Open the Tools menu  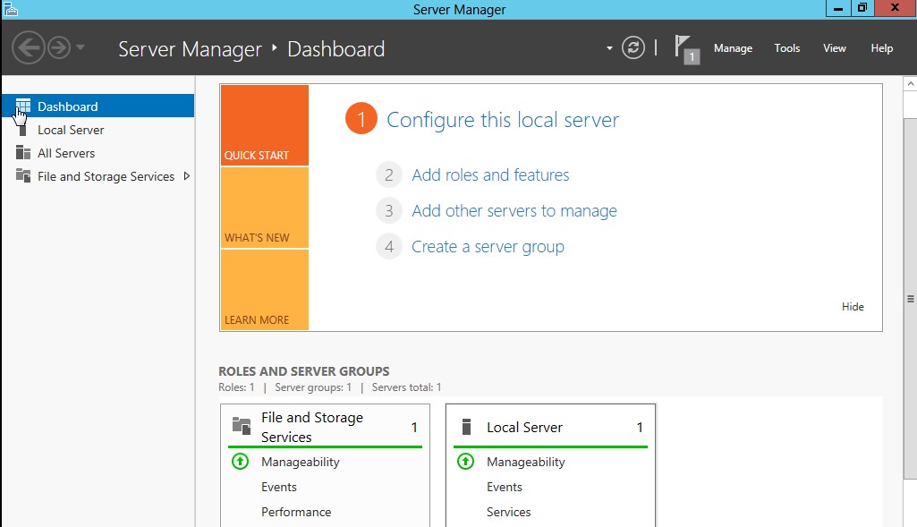click(787, 48)
